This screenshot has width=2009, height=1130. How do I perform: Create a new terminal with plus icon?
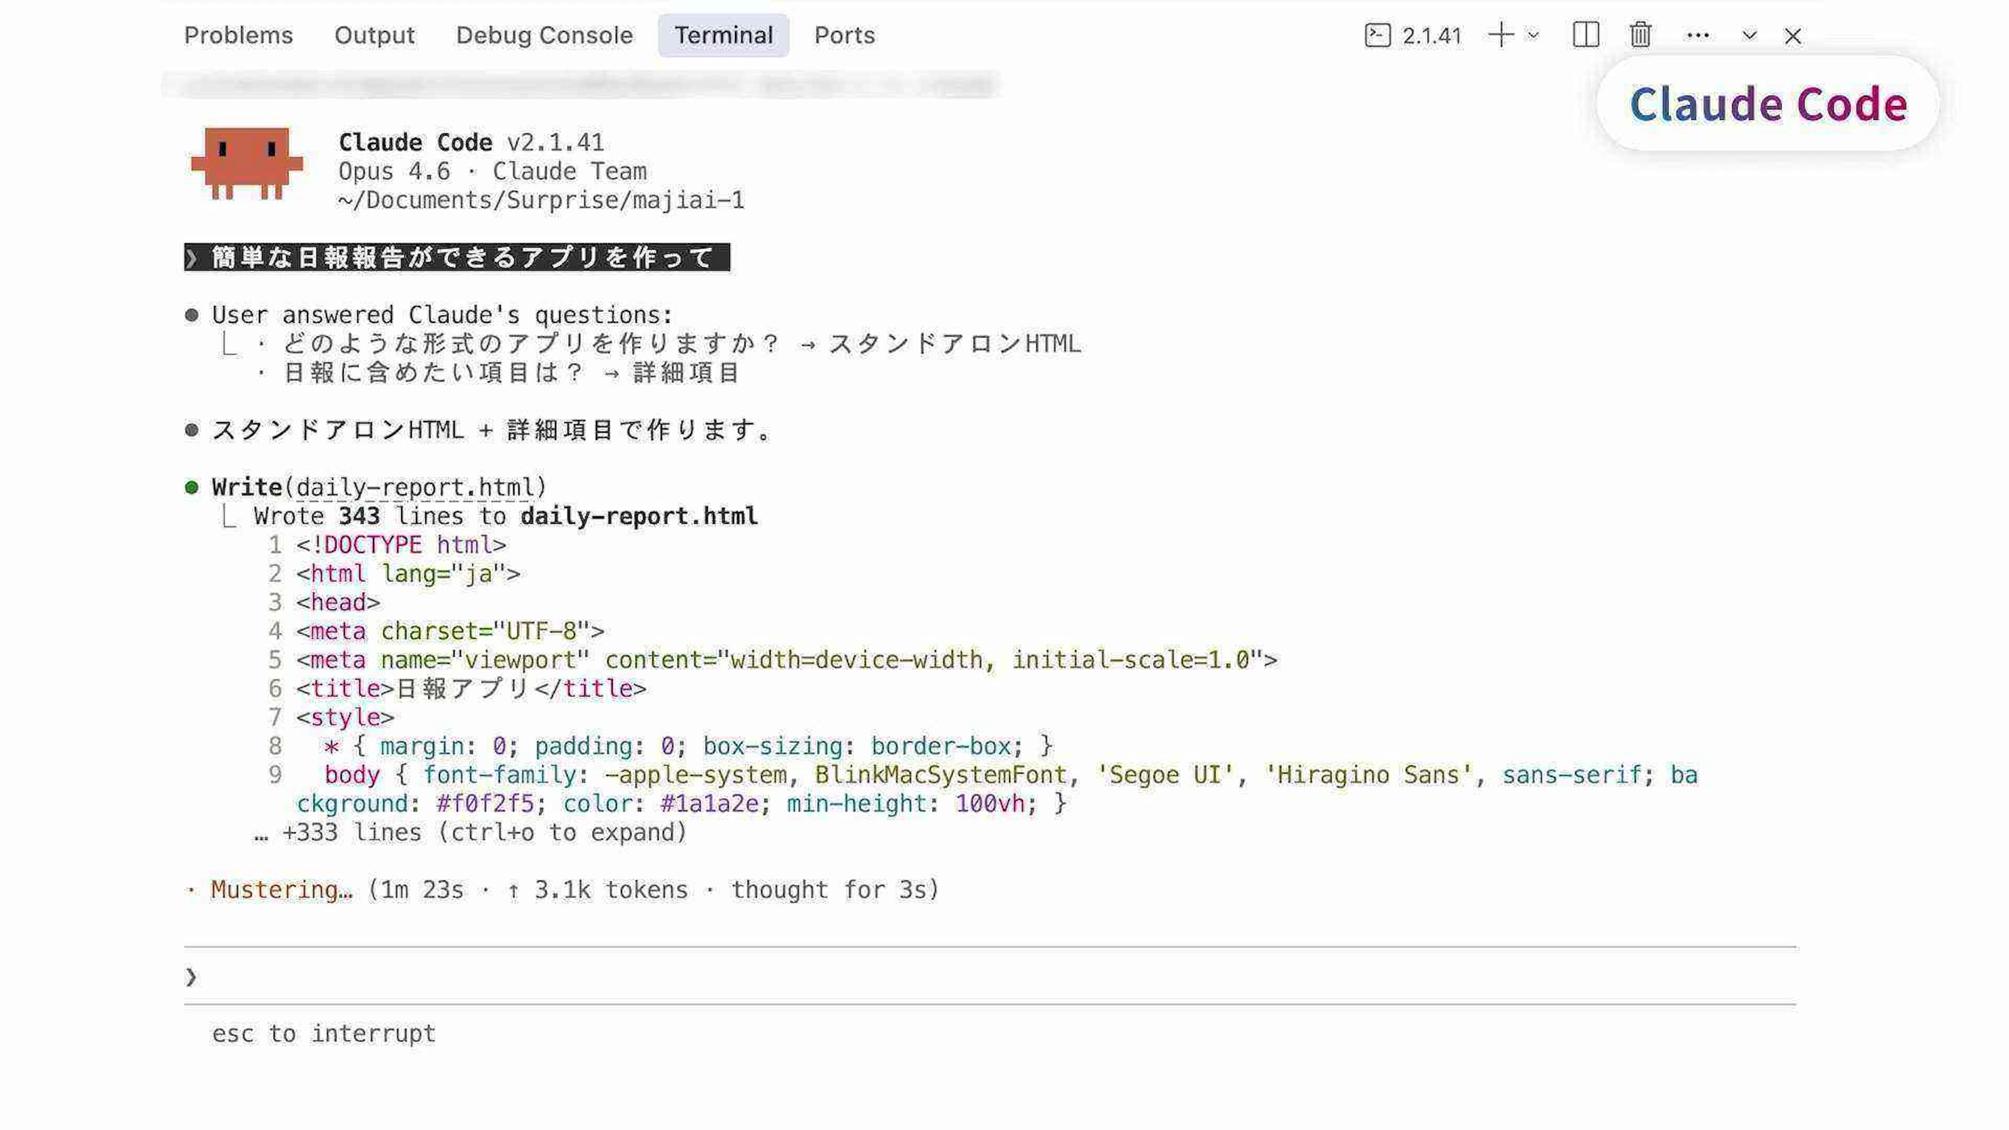coord(1500,36)
